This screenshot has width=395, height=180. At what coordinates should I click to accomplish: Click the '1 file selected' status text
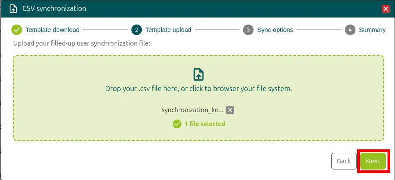coord(205,124)
